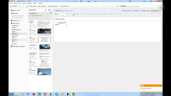Screen dimensions: 171x96
Task: Open the Файл menu
Action: point(11,3)
